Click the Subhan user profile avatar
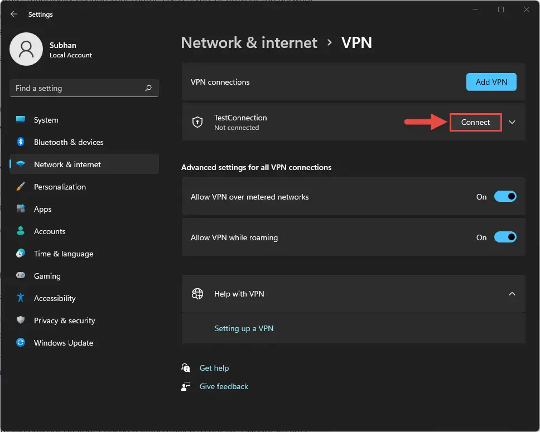 pos(26,49)
